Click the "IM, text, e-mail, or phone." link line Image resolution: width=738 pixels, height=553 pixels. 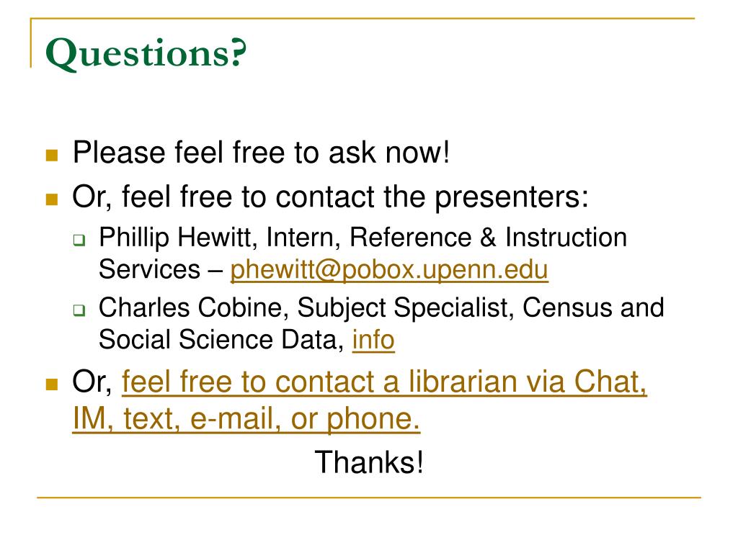246,418
